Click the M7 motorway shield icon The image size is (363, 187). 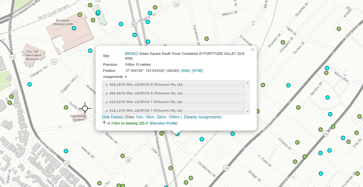coord(135,24)
